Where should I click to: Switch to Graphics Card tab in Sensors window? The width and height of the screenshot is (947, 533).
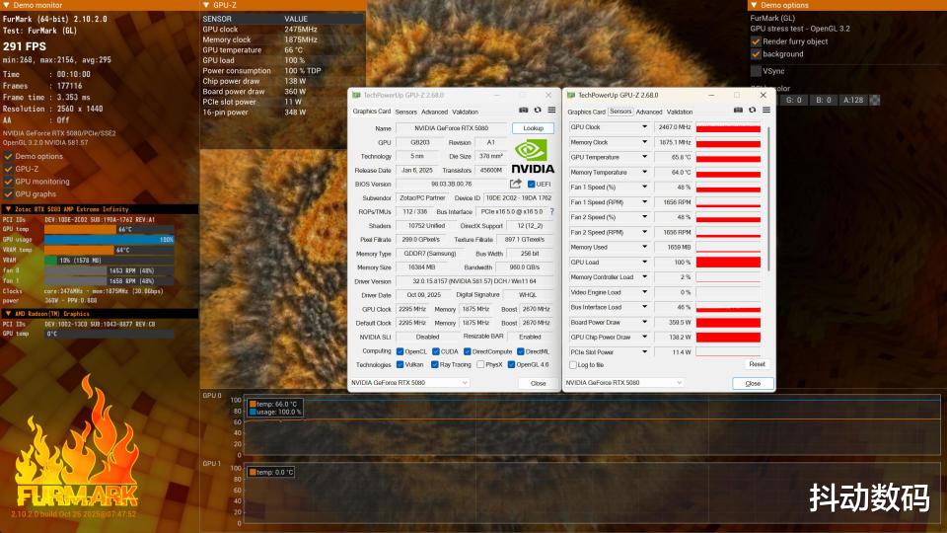[586, 112]
